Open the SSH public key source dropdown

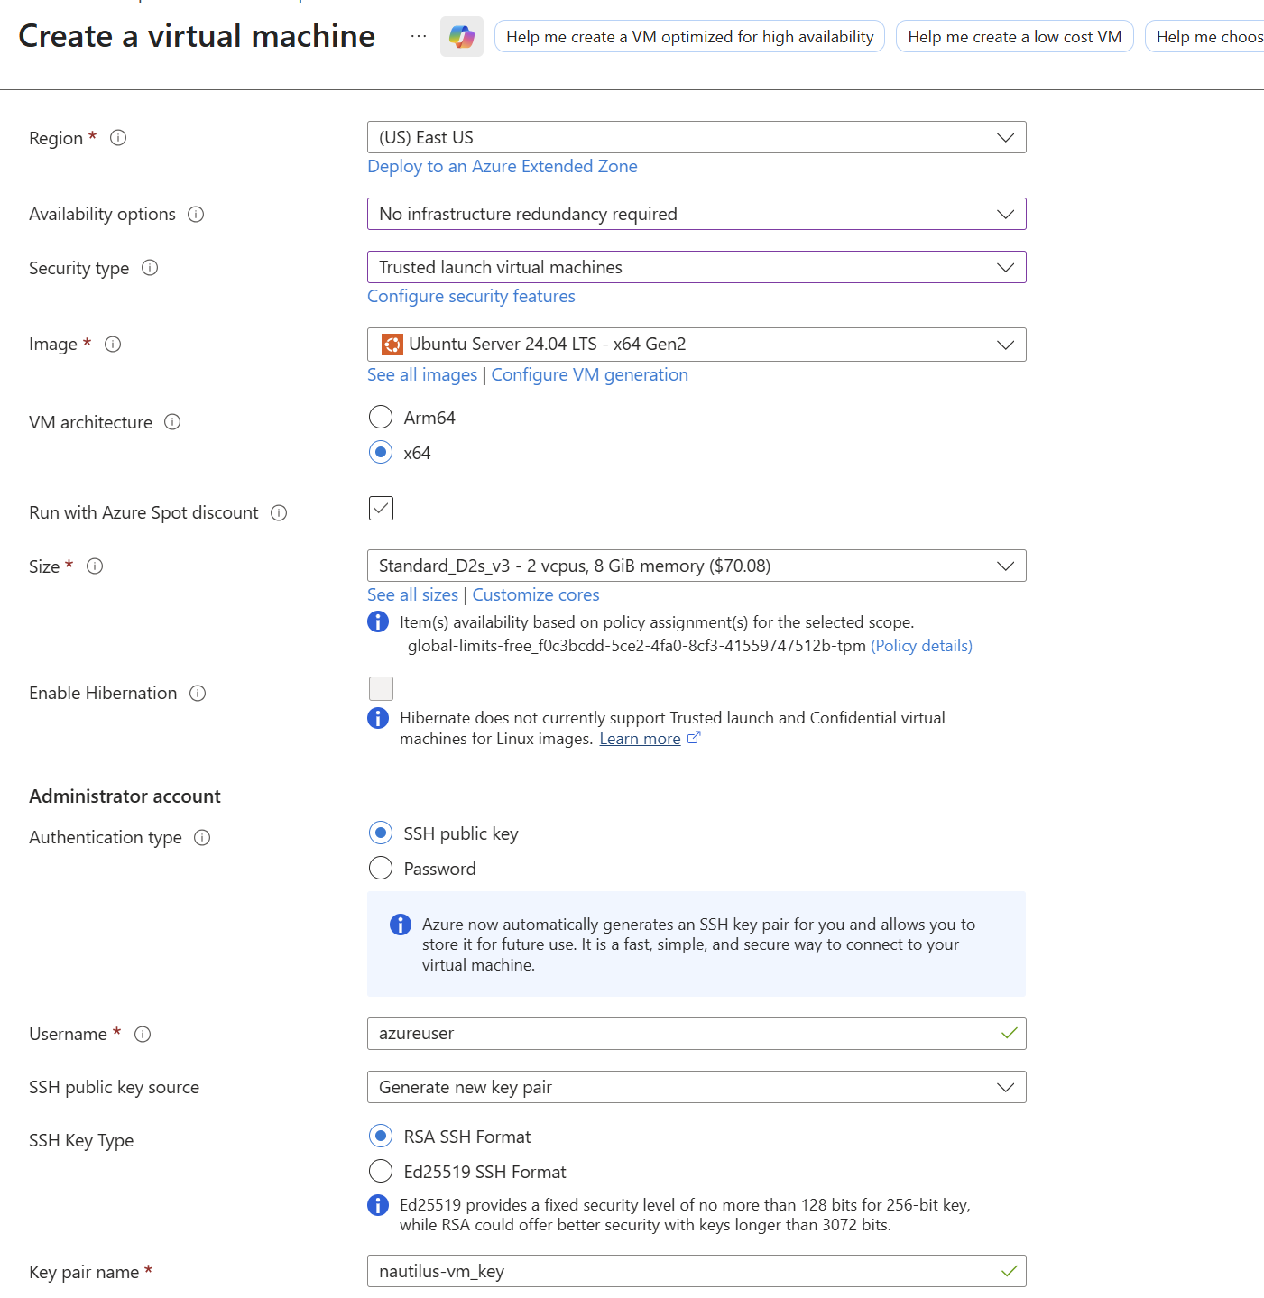tap(696, 1087)
